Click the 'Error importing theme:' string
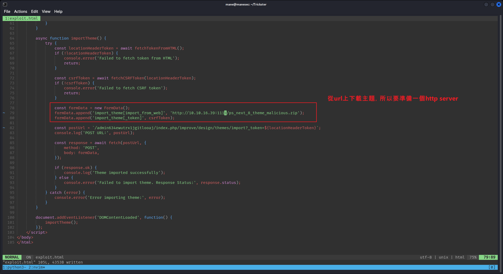This screenshot has width=503, height=274. (x=116, y=198)
